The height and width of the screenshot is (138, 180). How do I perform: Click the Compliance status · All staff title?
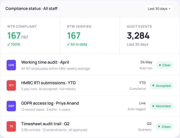pos(32,9)
